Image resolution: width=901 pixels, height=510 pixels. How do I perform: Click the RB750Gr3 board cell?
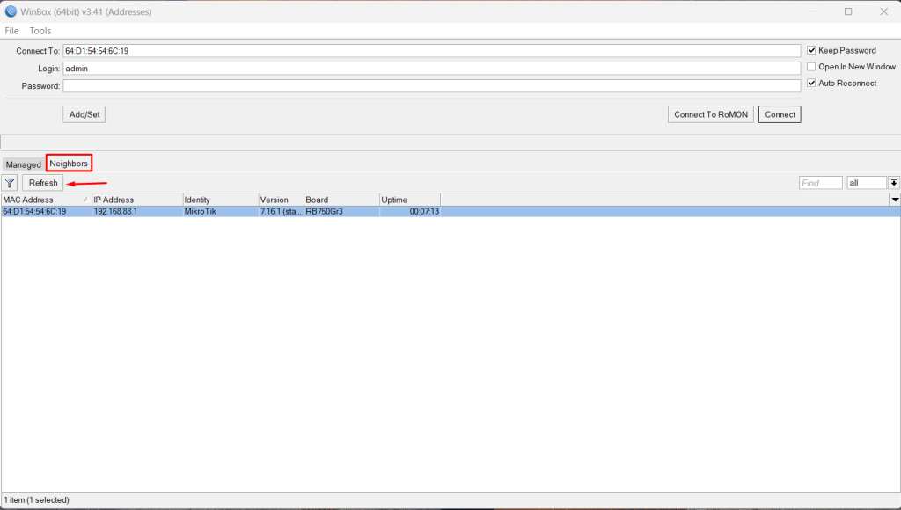[341, 211]
